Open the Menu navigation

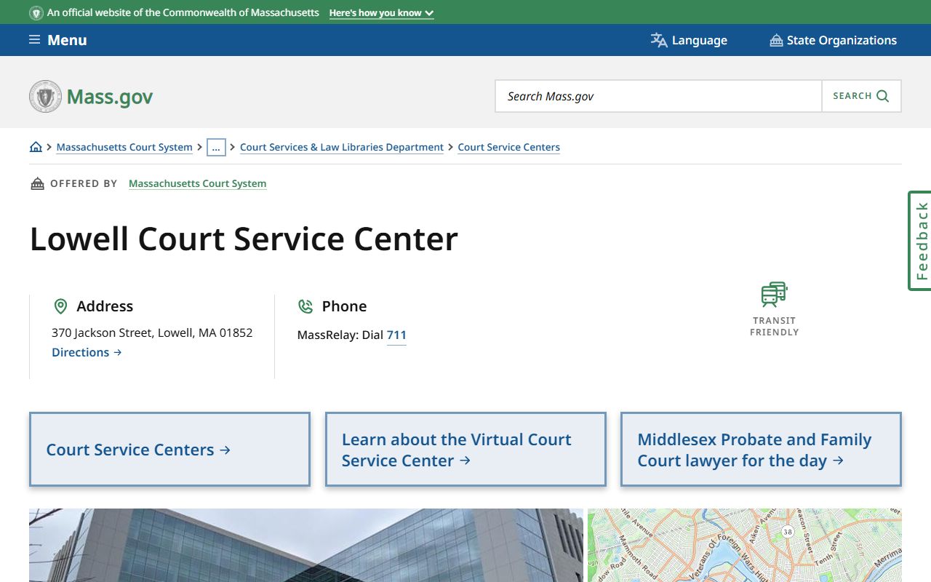pyautogui.click(x=57, y=40)
